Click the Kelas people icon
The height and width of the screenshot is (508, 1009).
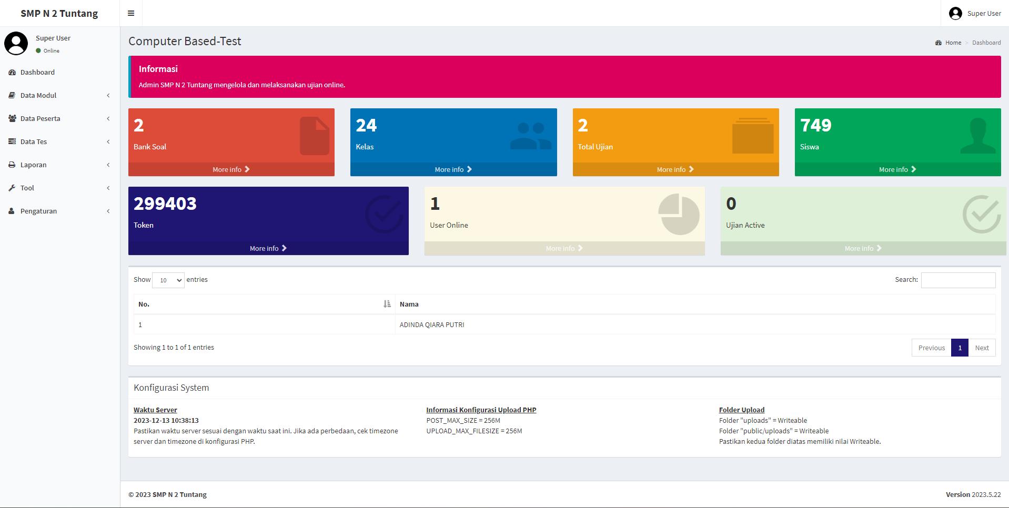[531, 136]
